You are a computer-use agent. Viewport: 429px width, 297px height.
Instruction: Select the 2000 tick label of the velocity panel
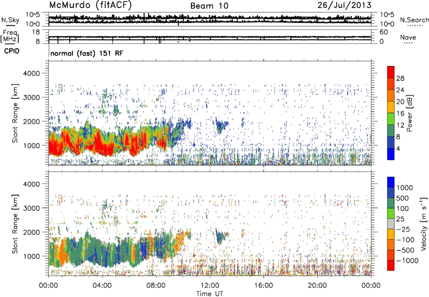coord(31,232)
